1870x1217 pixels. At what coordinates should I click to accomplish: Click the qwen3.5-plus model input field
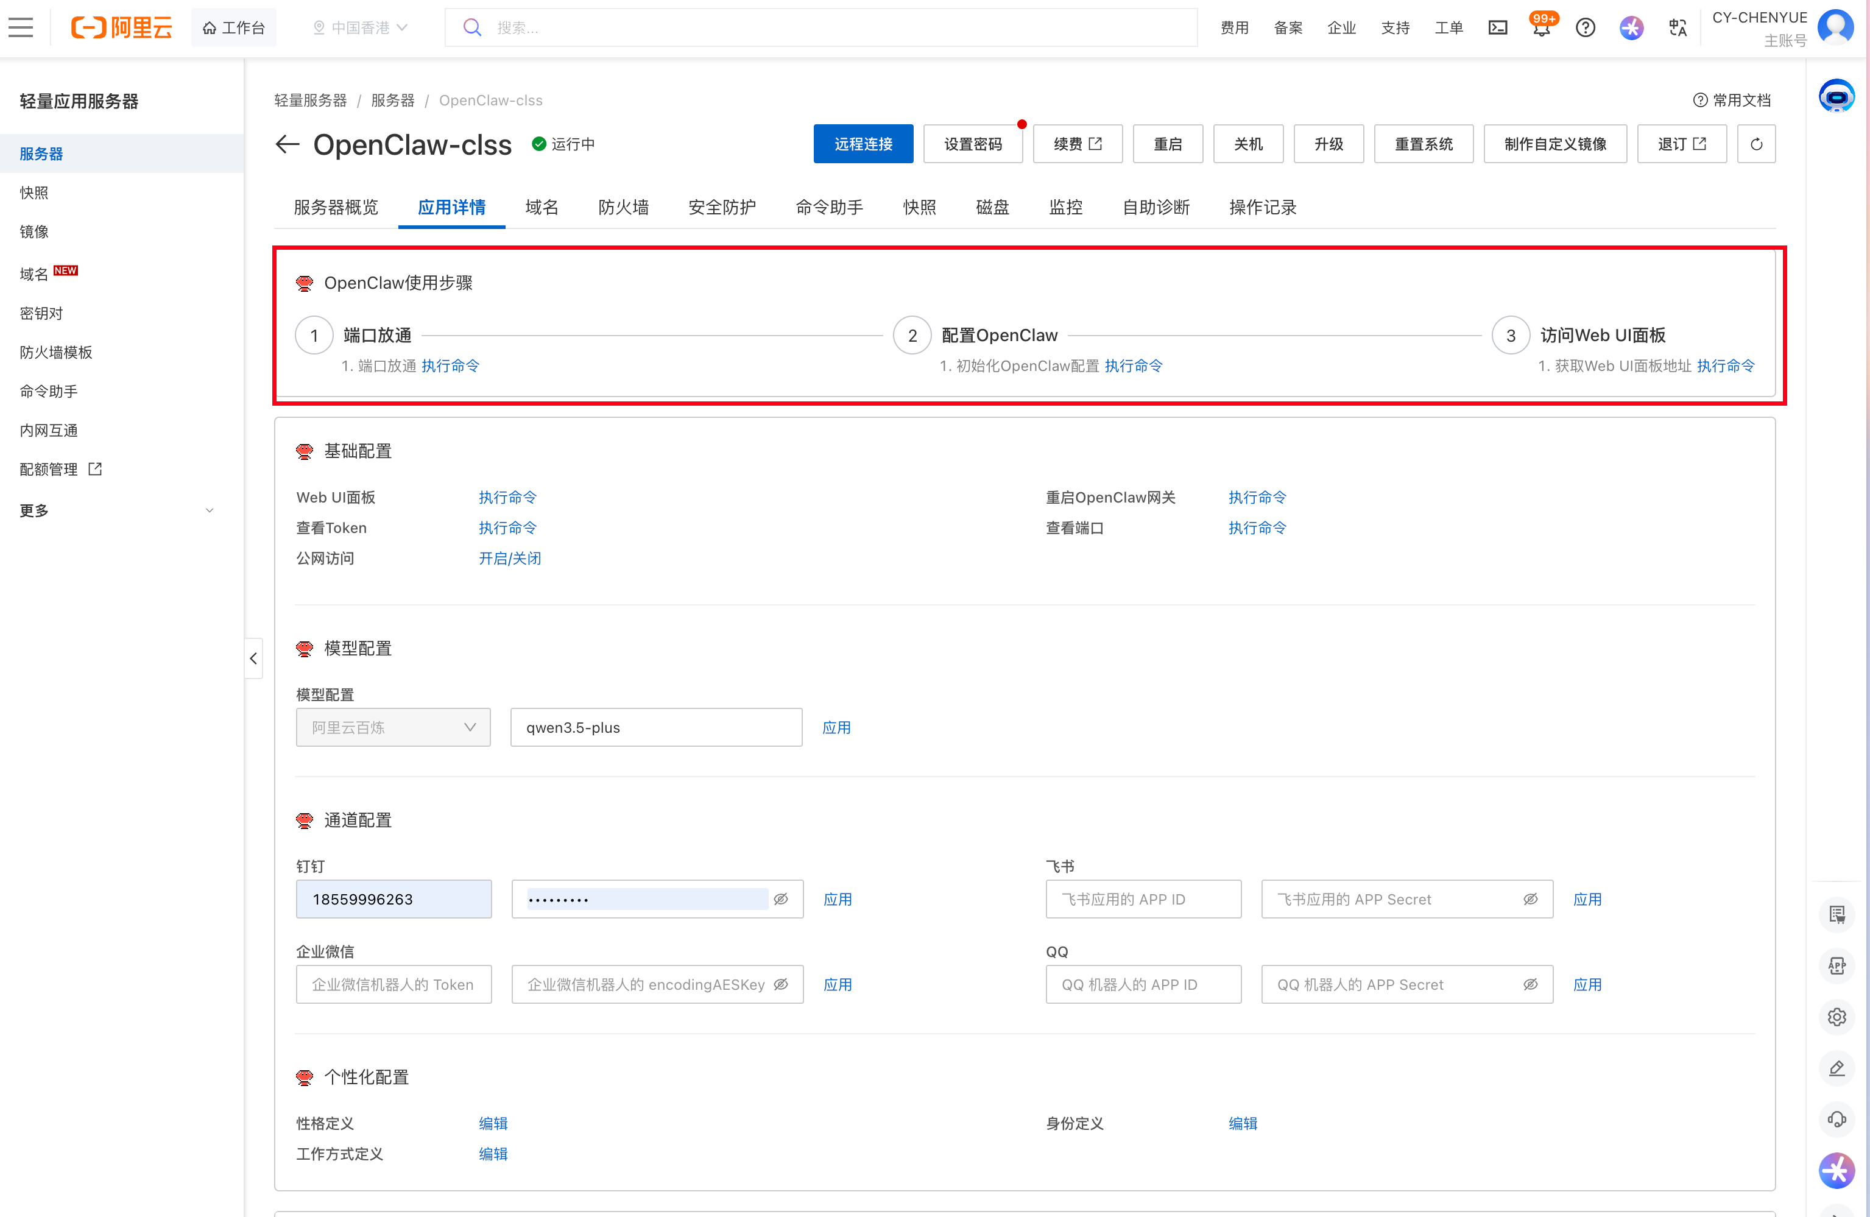click(x=655, y=727)
